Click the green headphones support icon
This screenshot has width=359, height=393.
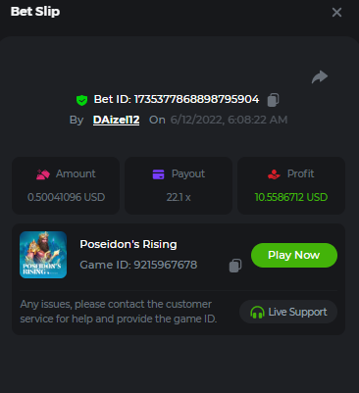pyautogui.click(x=257, y=312)
